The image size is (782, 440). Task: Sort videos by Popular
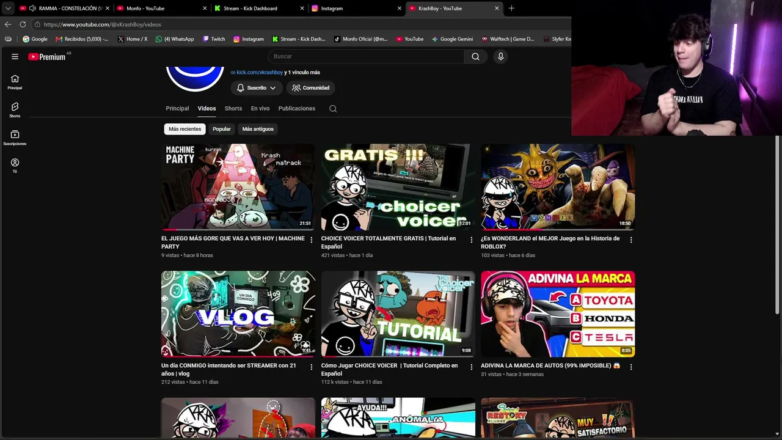click(x=222, y=129)
